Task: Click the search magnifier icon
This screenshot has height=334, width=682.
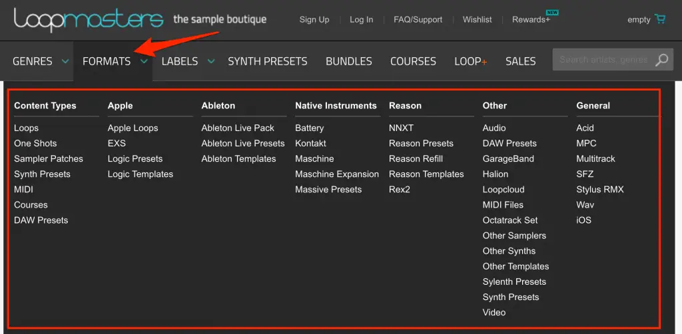Action: tap(661, 60)
